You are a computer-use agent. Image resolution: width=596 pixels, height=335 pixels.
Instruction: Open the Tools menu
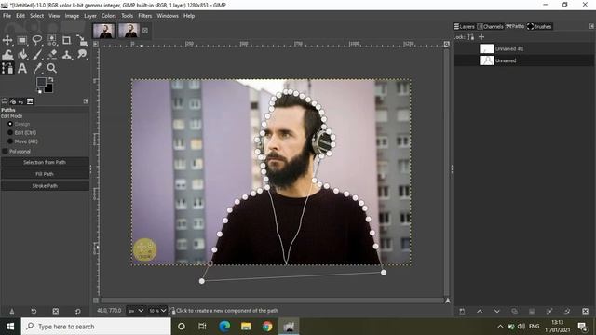[x=127, y=16]
